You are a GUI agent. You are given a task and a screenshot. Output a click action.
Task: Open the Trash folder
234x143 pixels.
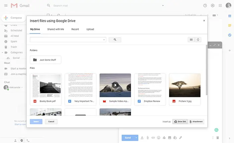[x=13, y=47]
